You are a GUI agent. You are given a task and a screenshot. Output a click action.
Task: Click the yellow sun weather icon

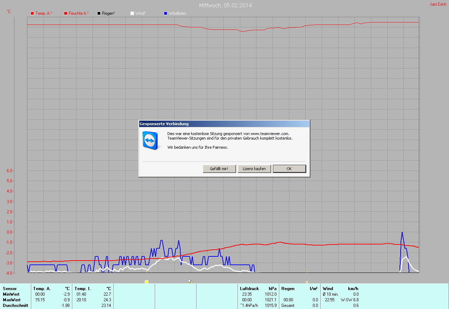pos(147,282)
